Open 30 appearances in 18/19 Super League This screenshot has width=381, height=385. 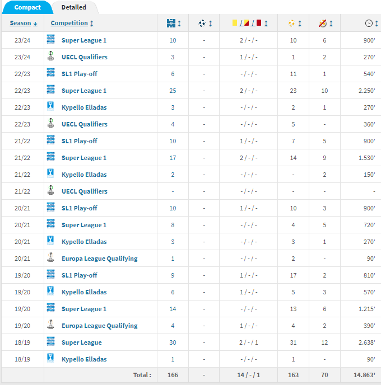(x=173, y=342)
